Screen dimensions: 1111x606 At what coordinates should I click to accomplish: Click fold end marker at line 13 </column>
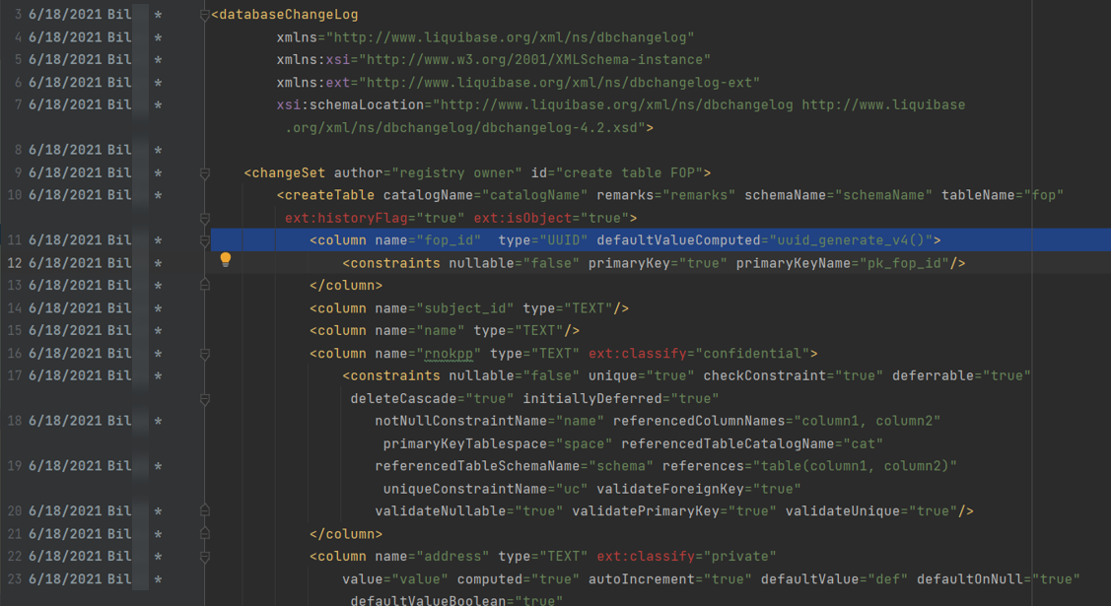(205, 286)
